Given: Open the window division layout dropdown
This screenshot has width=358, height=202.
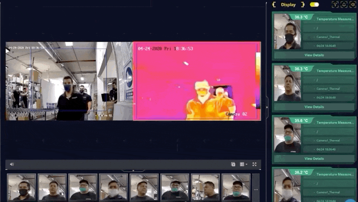Looking at the screenshot, I should [x=243, y=164].
